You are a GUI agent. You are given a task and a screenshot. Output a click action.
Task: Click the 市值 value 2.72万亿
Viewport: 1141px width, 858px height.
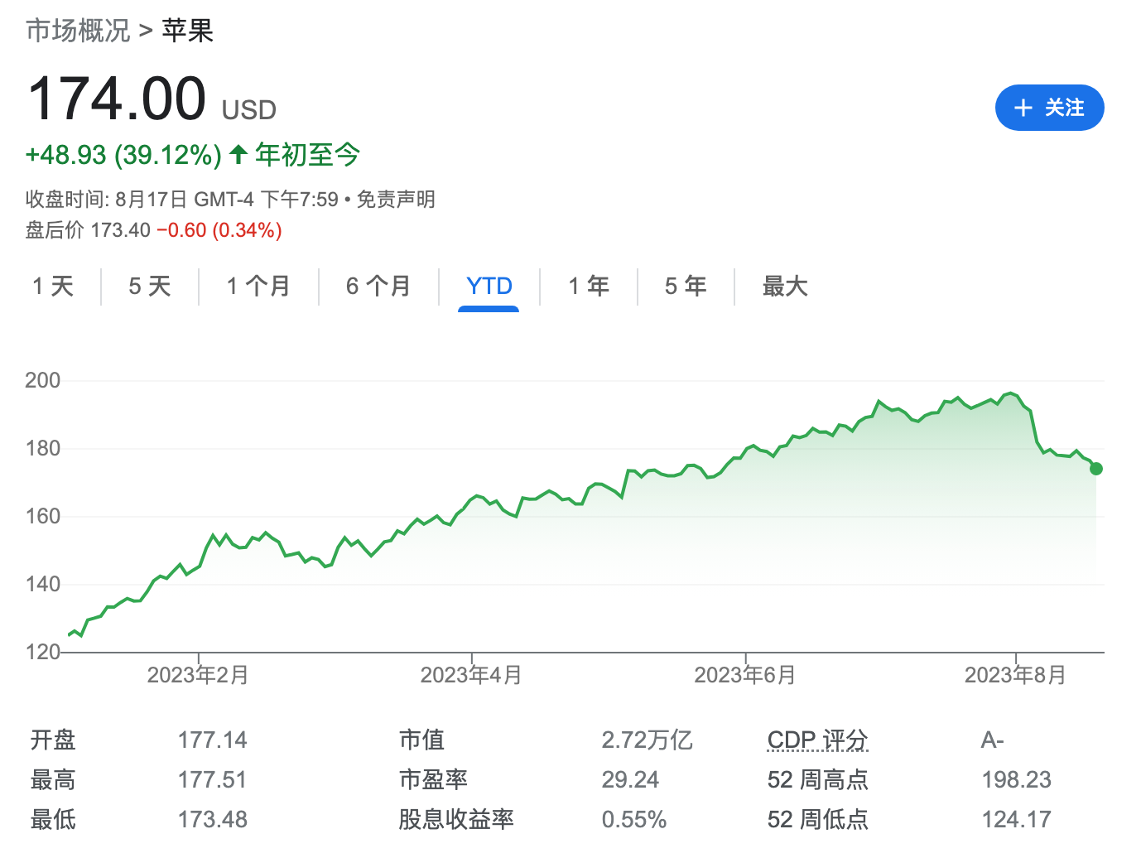point(647,740)
